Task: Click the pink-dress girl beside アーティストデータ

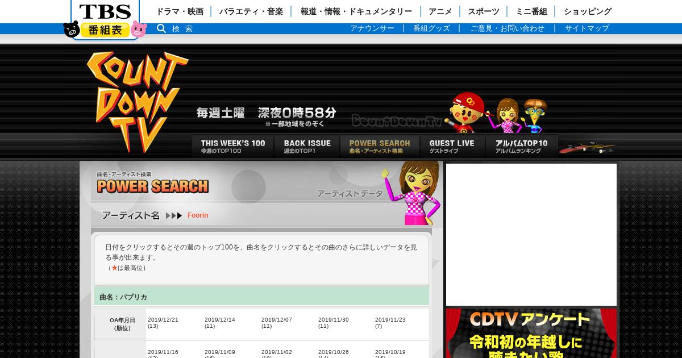Action: pyautogui.click(x=411, y=193)
